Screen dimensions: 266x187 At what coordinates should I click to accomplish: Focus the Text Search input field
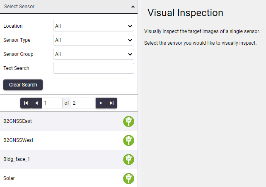click(x=94, y=68)
